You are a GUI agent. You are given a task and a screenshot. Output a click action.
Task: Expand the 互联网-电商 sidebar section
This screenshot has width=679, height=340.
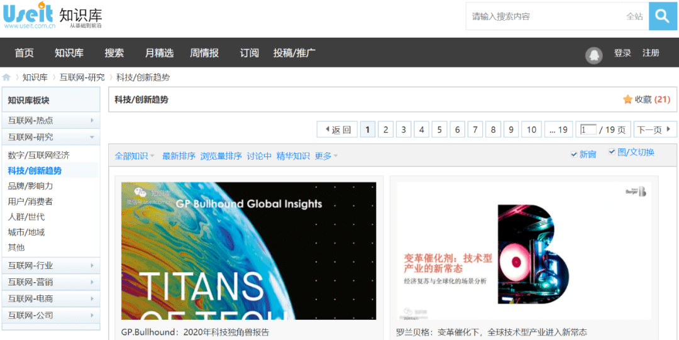(x=51, y=299)
